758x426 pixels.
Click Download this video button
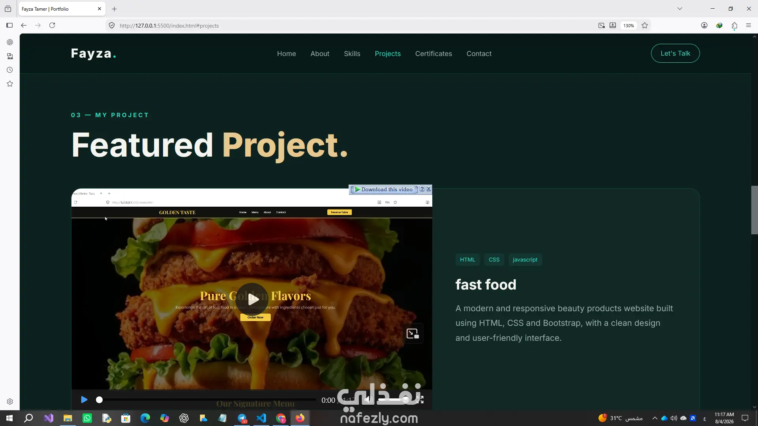[x=384, y=189]
